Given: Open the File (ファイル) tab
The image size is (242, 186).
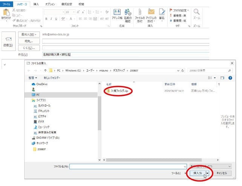Looking at the screenshot, I should coord(7,4).
